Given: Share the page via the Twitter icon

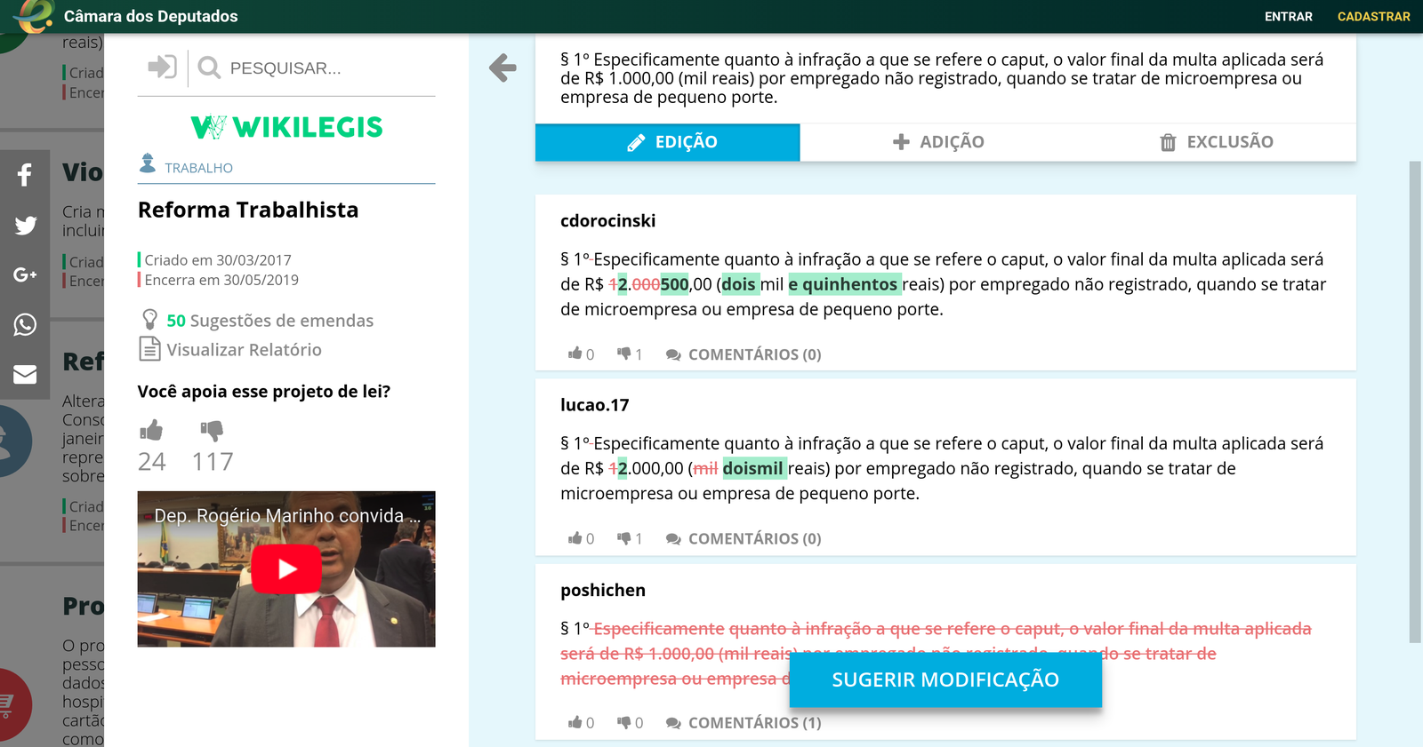Looking at the screenshot, I should 25,226.
